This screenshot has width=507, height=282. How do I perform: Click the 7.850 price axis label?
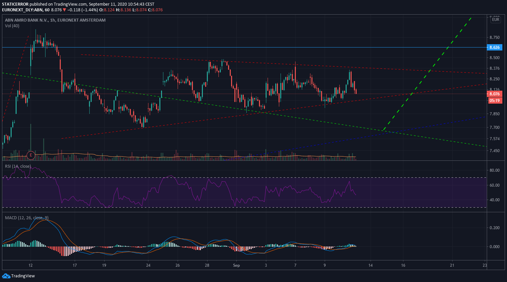[x=494, y=114]
